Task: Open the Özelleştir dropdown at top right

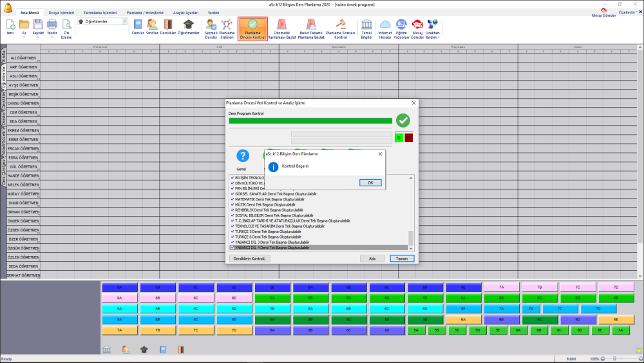Action: (x=628, y=12)
